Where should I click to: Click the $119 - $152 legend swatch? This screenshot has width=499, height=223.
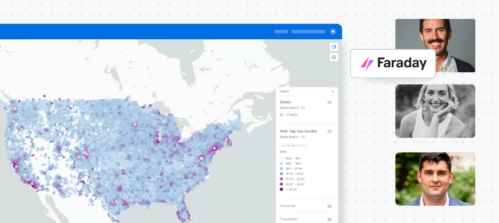click(282, 174)
